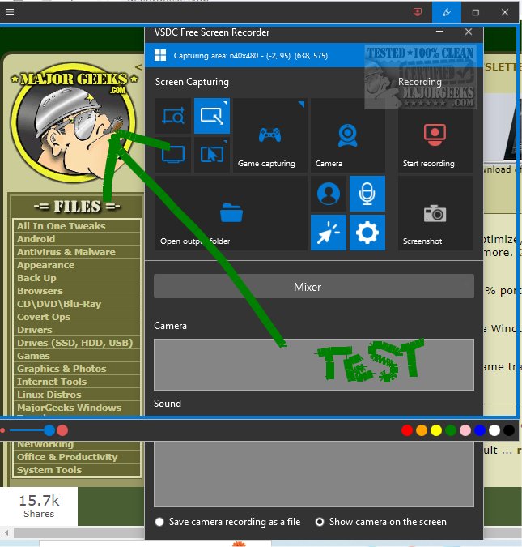Open the Covert Ops category link

click(x=44, y=317)
